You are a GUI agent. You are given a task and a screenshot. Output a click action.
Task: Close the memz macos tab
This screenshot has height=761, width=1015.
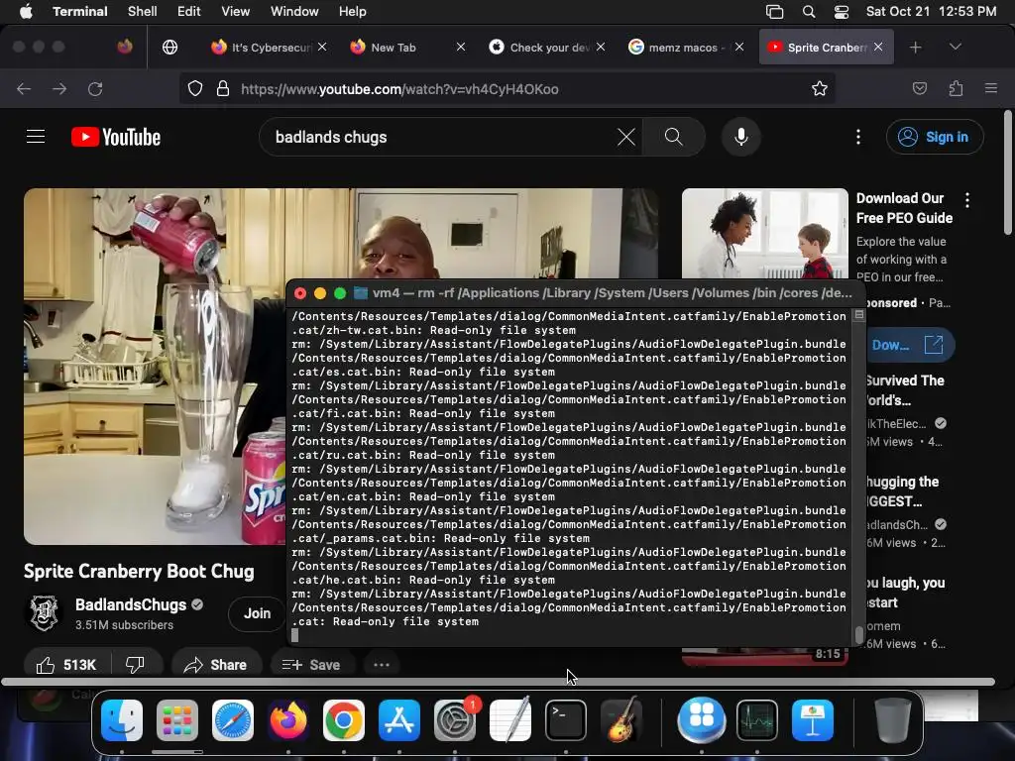click(739, 47)
